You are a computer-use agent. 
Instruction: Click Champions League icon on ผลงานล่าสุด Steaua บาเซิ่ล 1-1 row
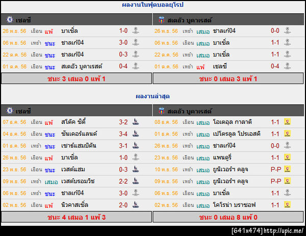(x=288, y=193)
